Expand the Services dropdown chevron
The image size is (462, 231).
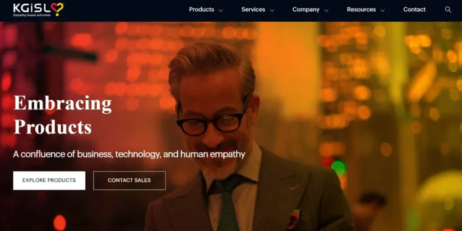272,10
